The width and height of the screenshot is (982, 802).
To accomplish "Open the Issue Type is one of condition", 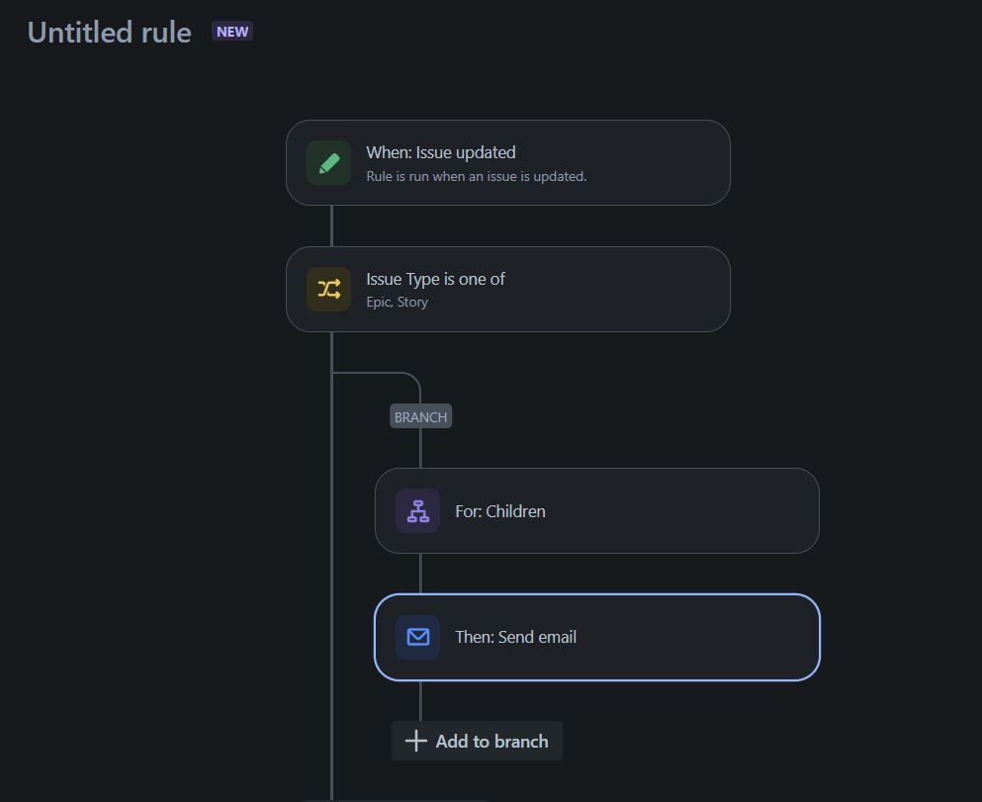I will 508,289.
